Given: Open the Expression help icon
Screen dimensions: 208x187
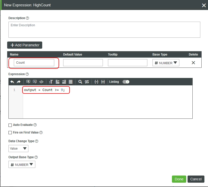Looking at the screenshot, I should tap(27, 74).
